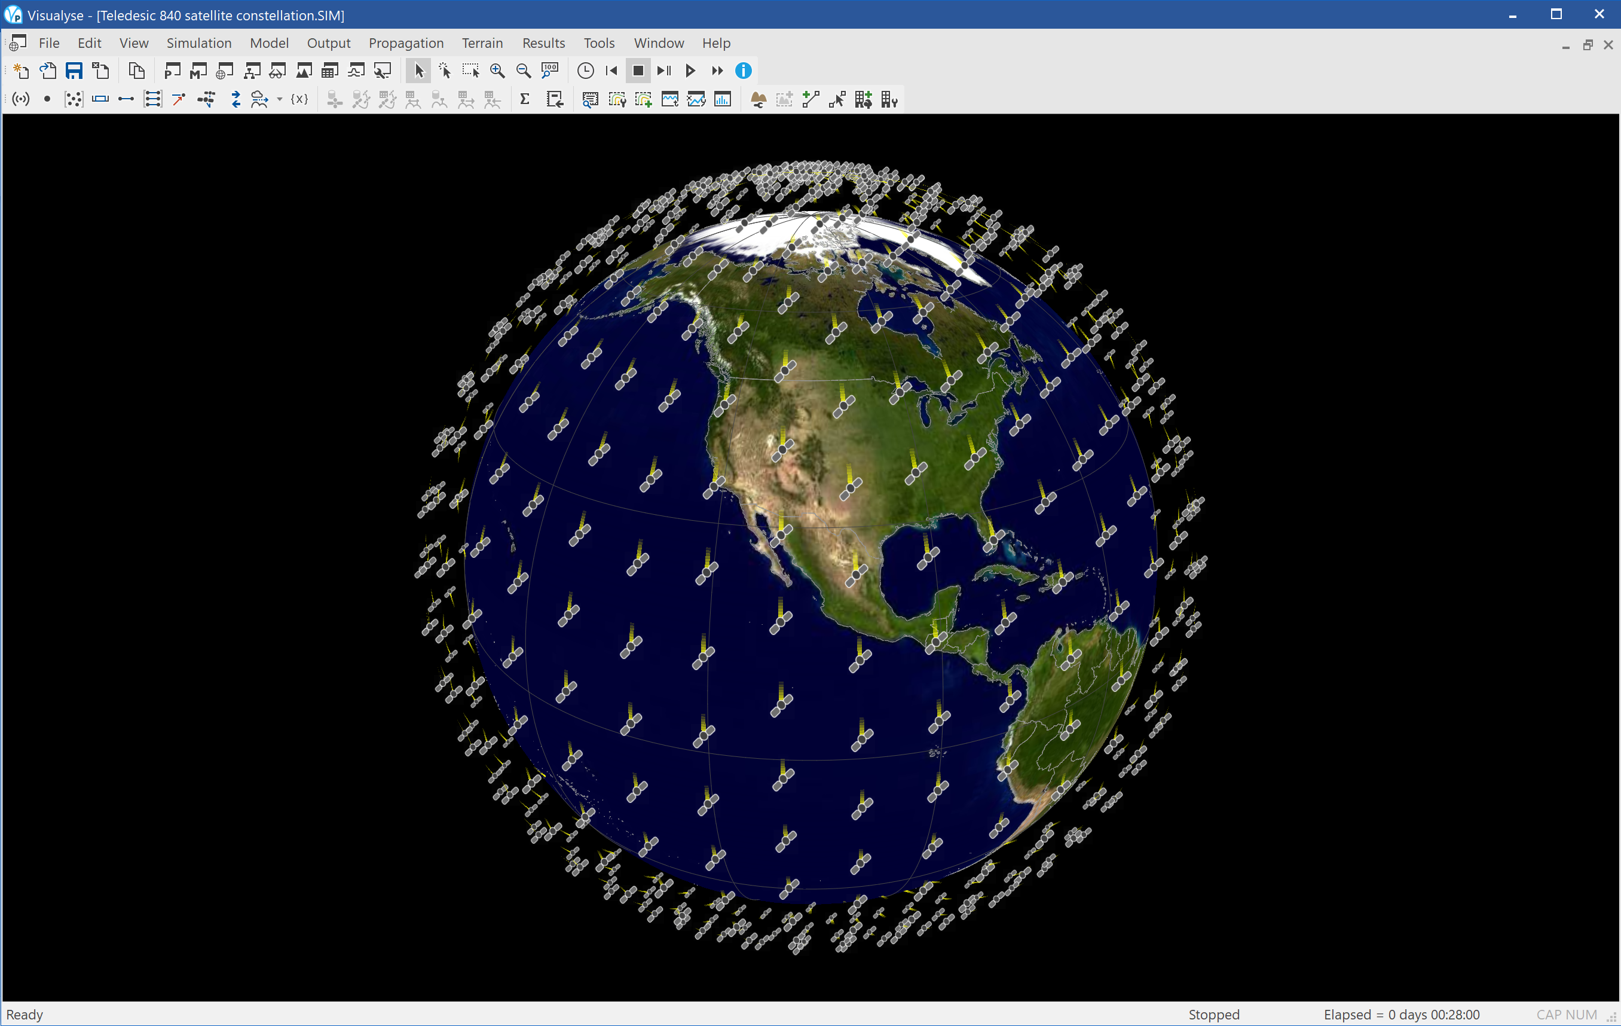
Task: Click the stop simulation button
Action: tap(638, 71)
